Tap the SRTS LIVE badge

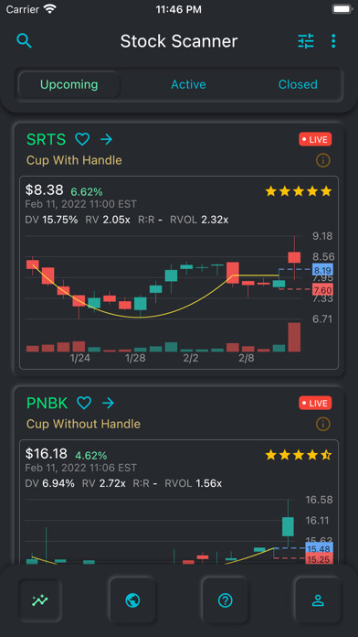click(315, 139)
